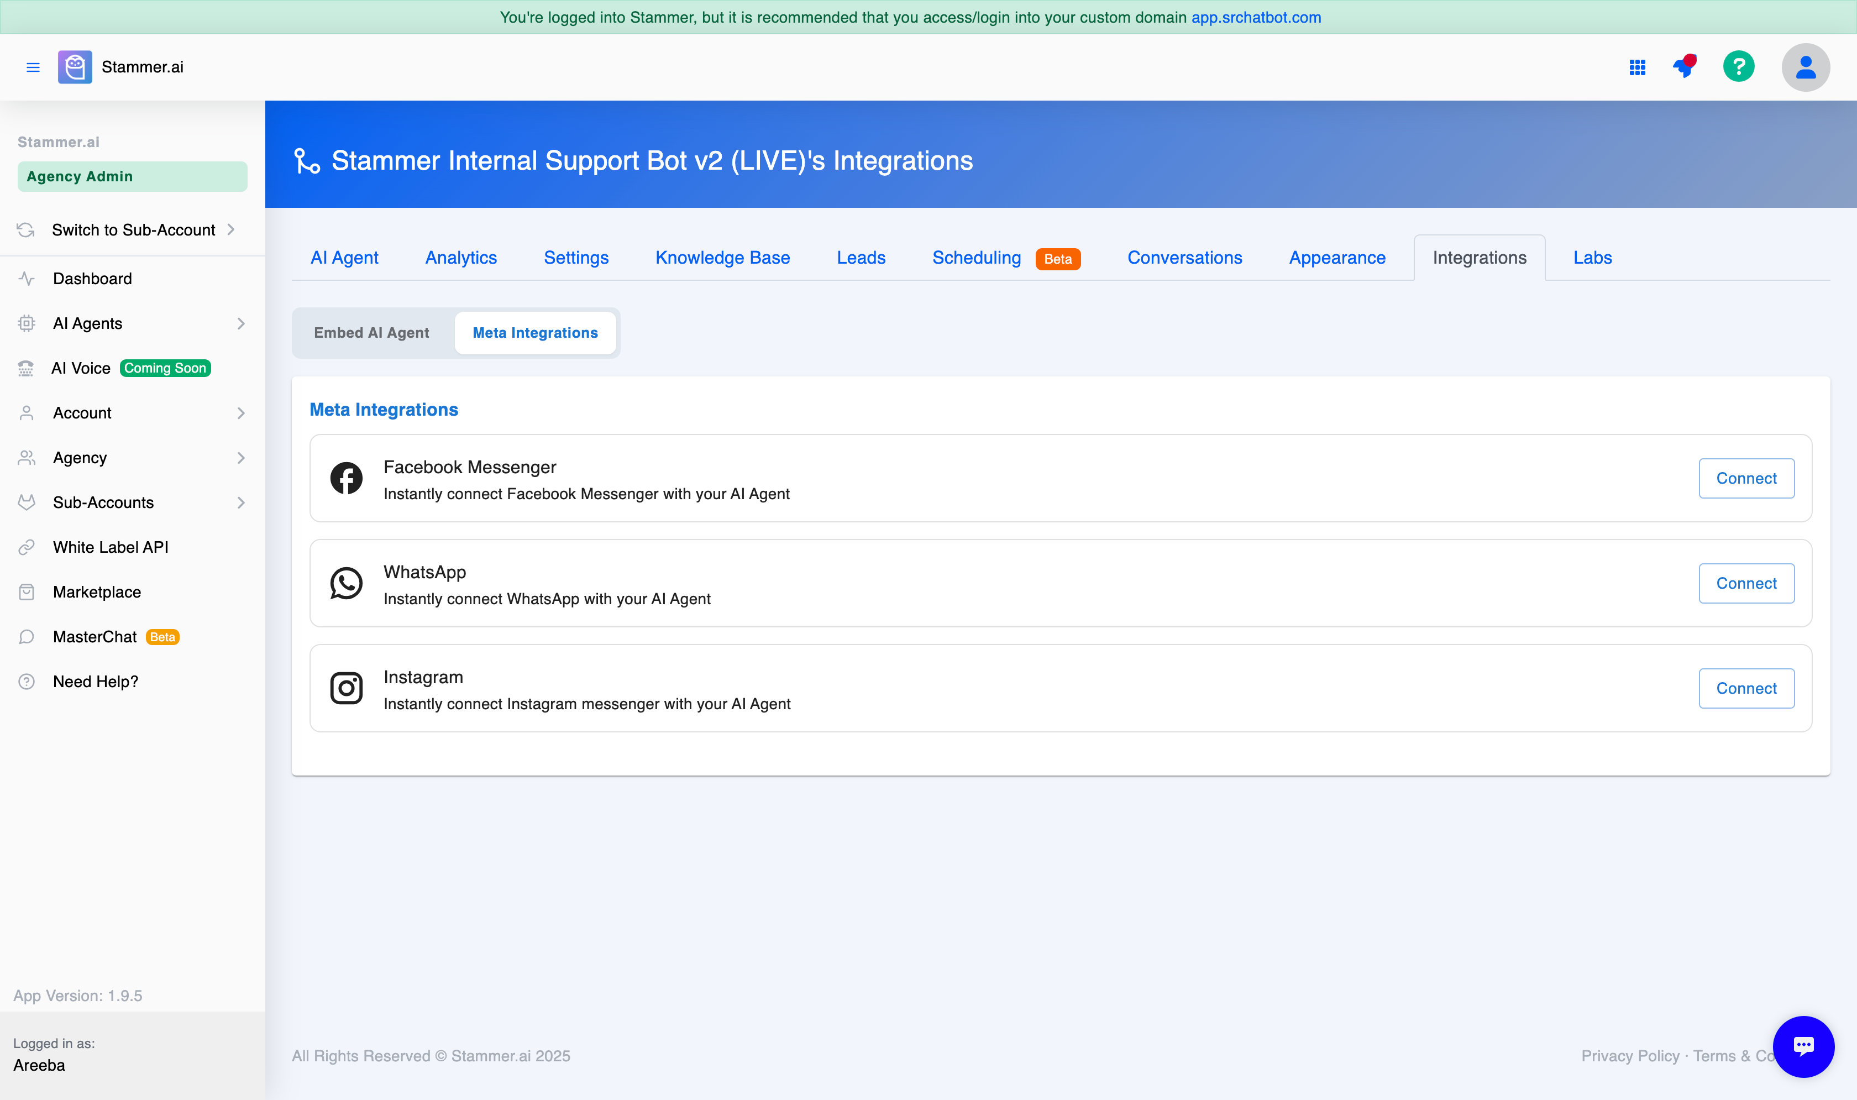The height and width of the screenshot is (1100, 1857).
Task: Connect Facebook Messenger
Action: click(x=1746, y=478)
